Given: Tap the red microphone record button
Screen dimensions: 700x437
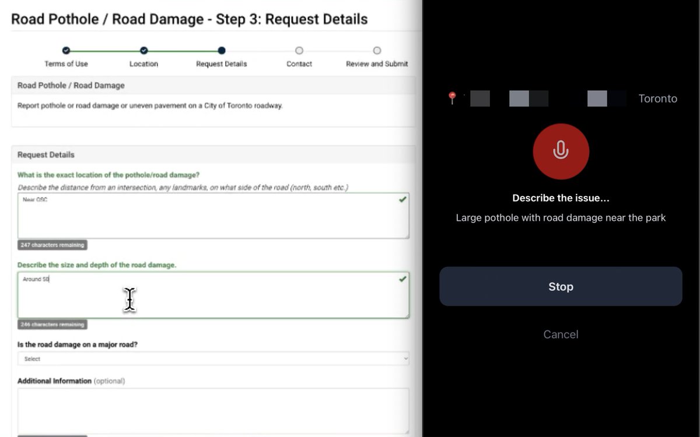Looking at the screenshot, I should [x=561, y=151].
